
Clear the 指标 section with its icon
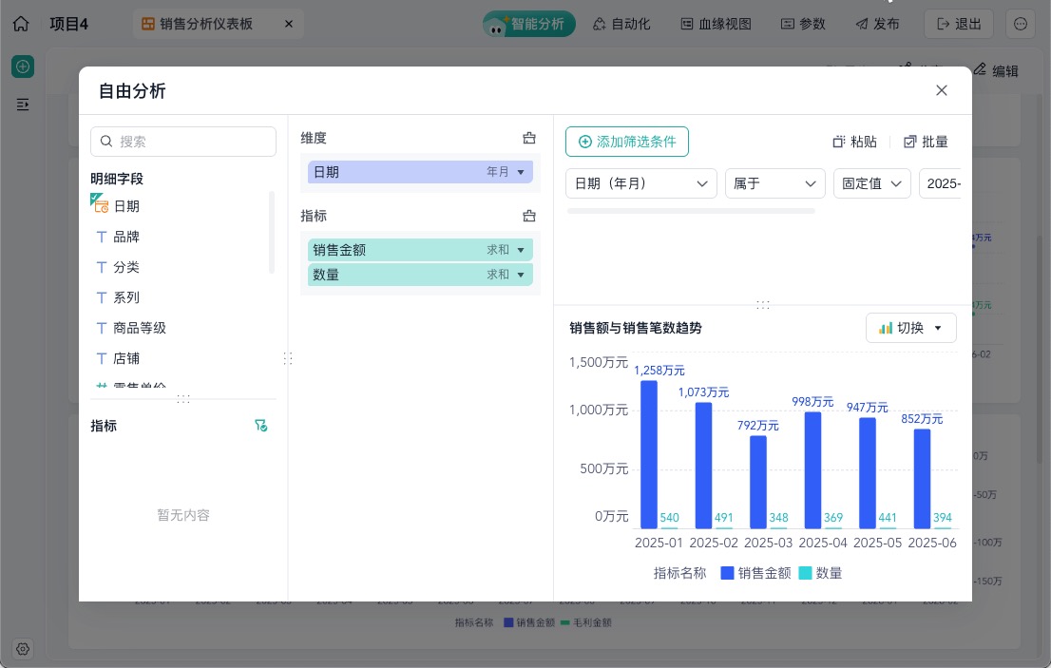coord(529,216)
